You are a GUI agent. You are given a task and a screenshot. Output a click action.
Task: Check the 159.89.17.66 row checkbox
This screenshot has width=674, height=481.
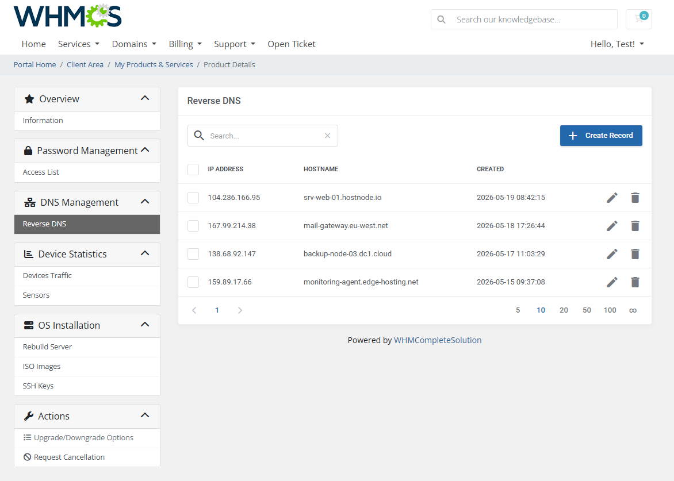click(193, 282)
